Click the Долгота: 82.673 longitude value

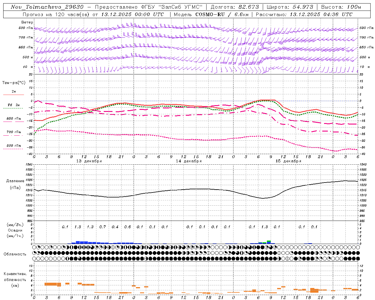235,7
